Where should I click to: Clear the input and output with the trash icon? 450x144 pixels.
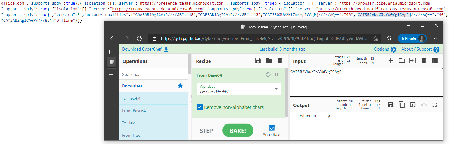pos(424,60)
